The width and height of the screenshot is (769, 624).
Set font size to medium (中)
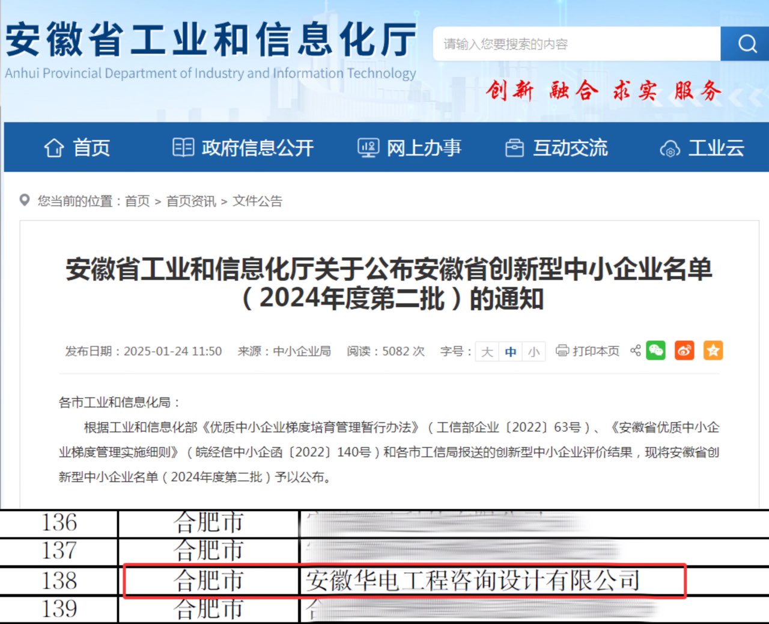(510, 352)
